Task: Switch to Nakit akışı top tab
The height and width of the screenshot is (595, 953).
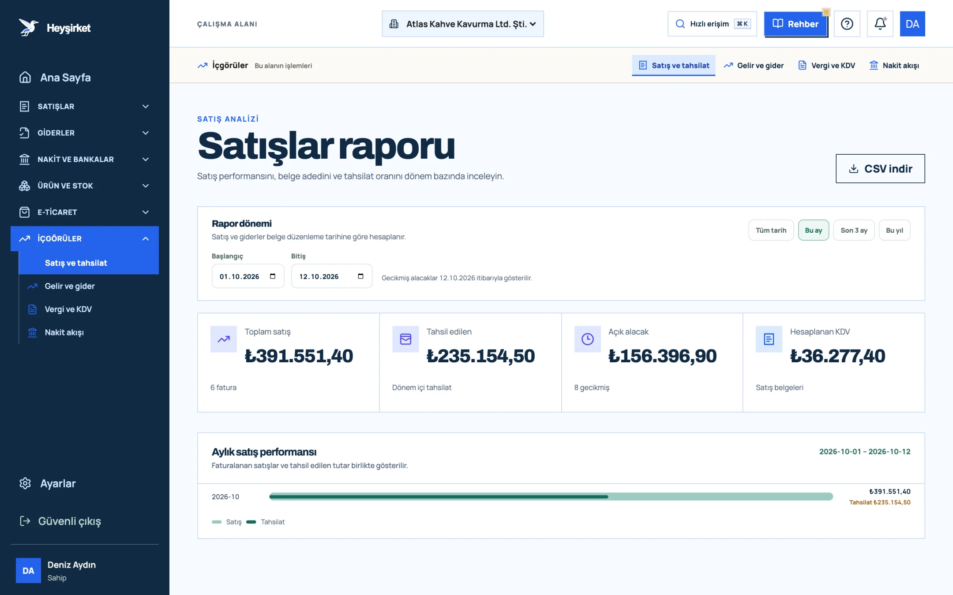Action: [894, 65]
